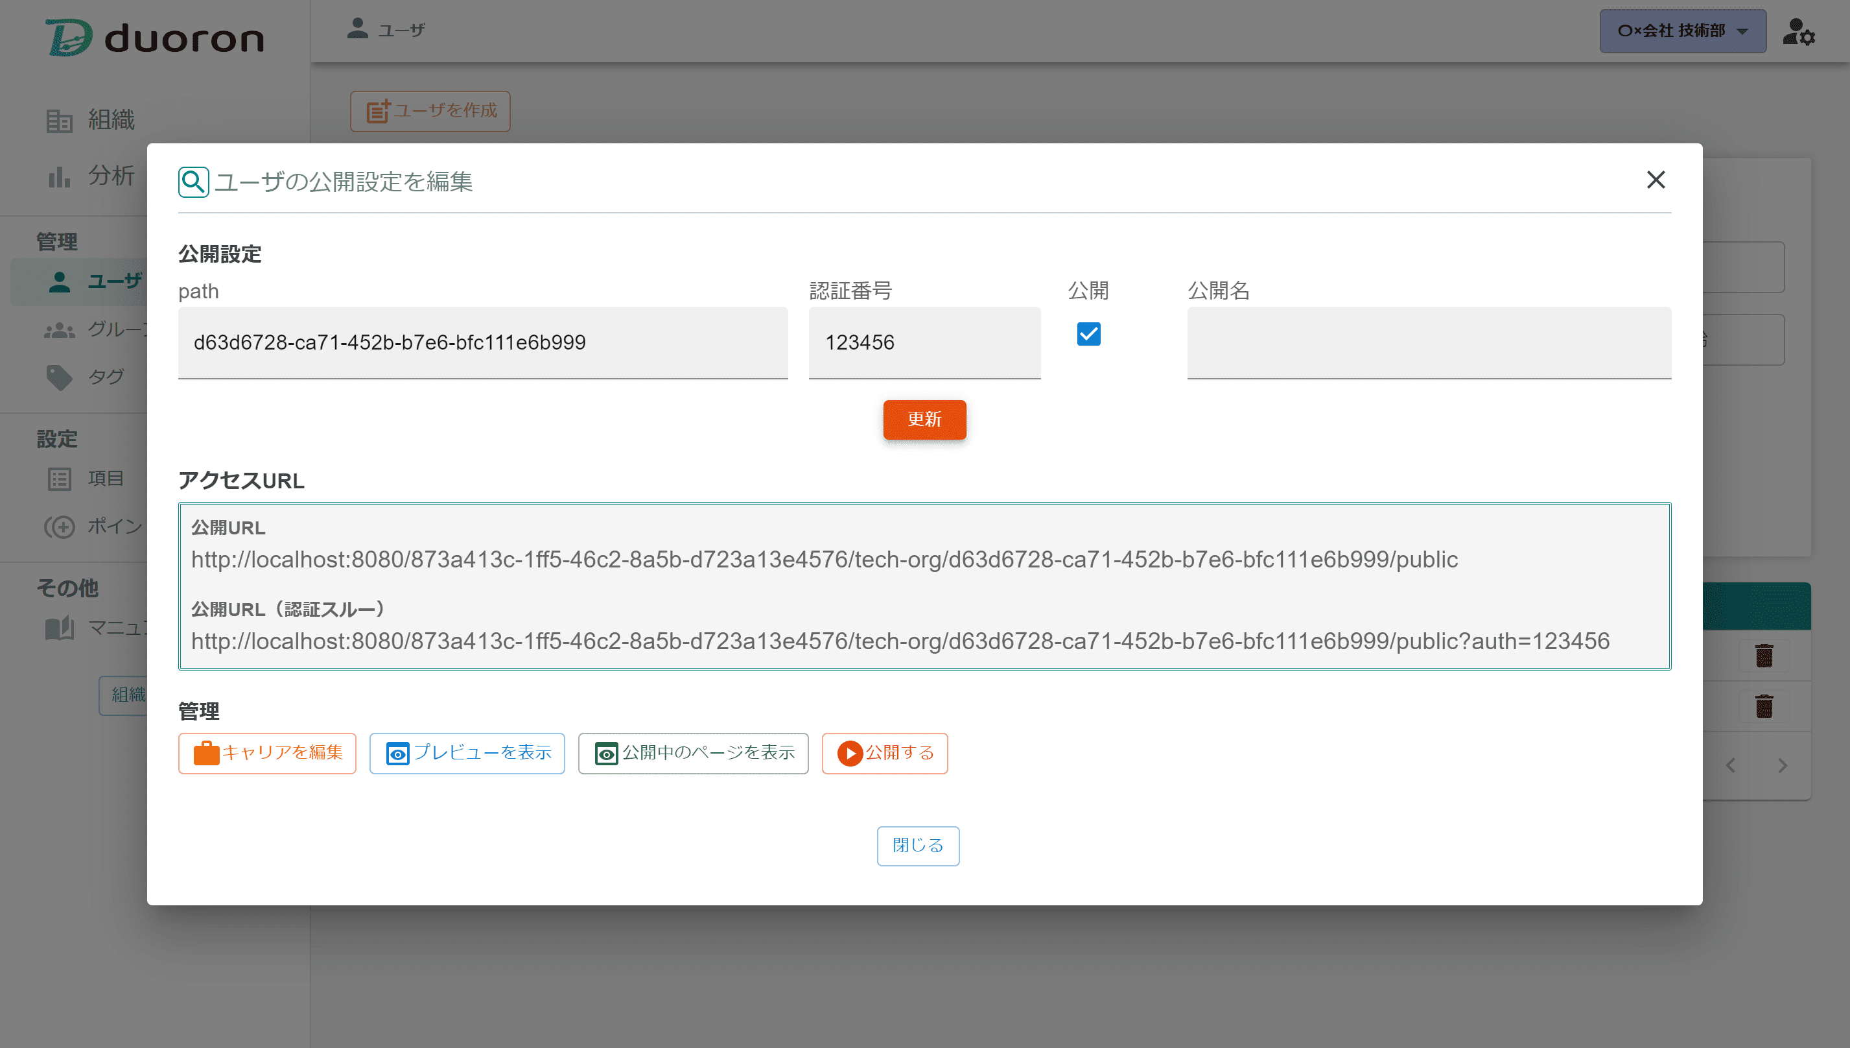This screenshot has height=1048, width=1850.
Task: Click the auth-through URL ending auth=123456
Action: click(900, 641)
